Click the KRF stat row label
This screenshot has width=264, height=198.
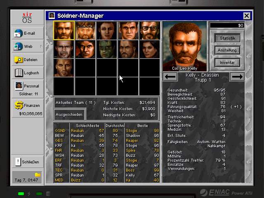point(59,146)
